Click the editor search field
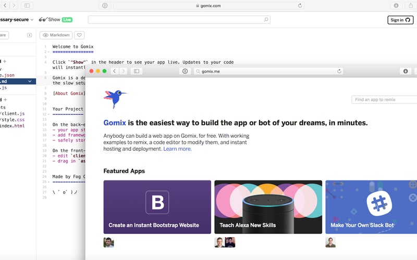 pyautogui.click(x=179, y=20)
